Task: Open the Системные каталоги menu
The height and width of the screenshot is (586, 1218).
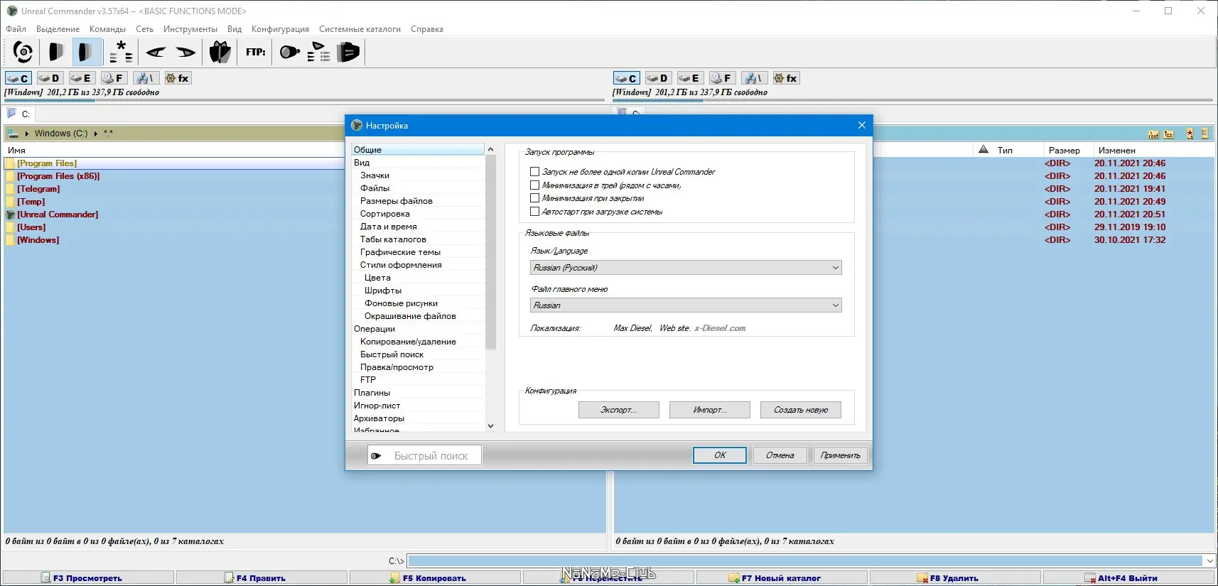Action: click(360, 29)
